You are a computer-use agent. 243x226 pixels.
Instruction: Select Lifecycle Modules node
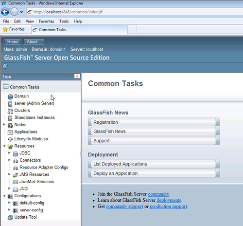[31, 139]
